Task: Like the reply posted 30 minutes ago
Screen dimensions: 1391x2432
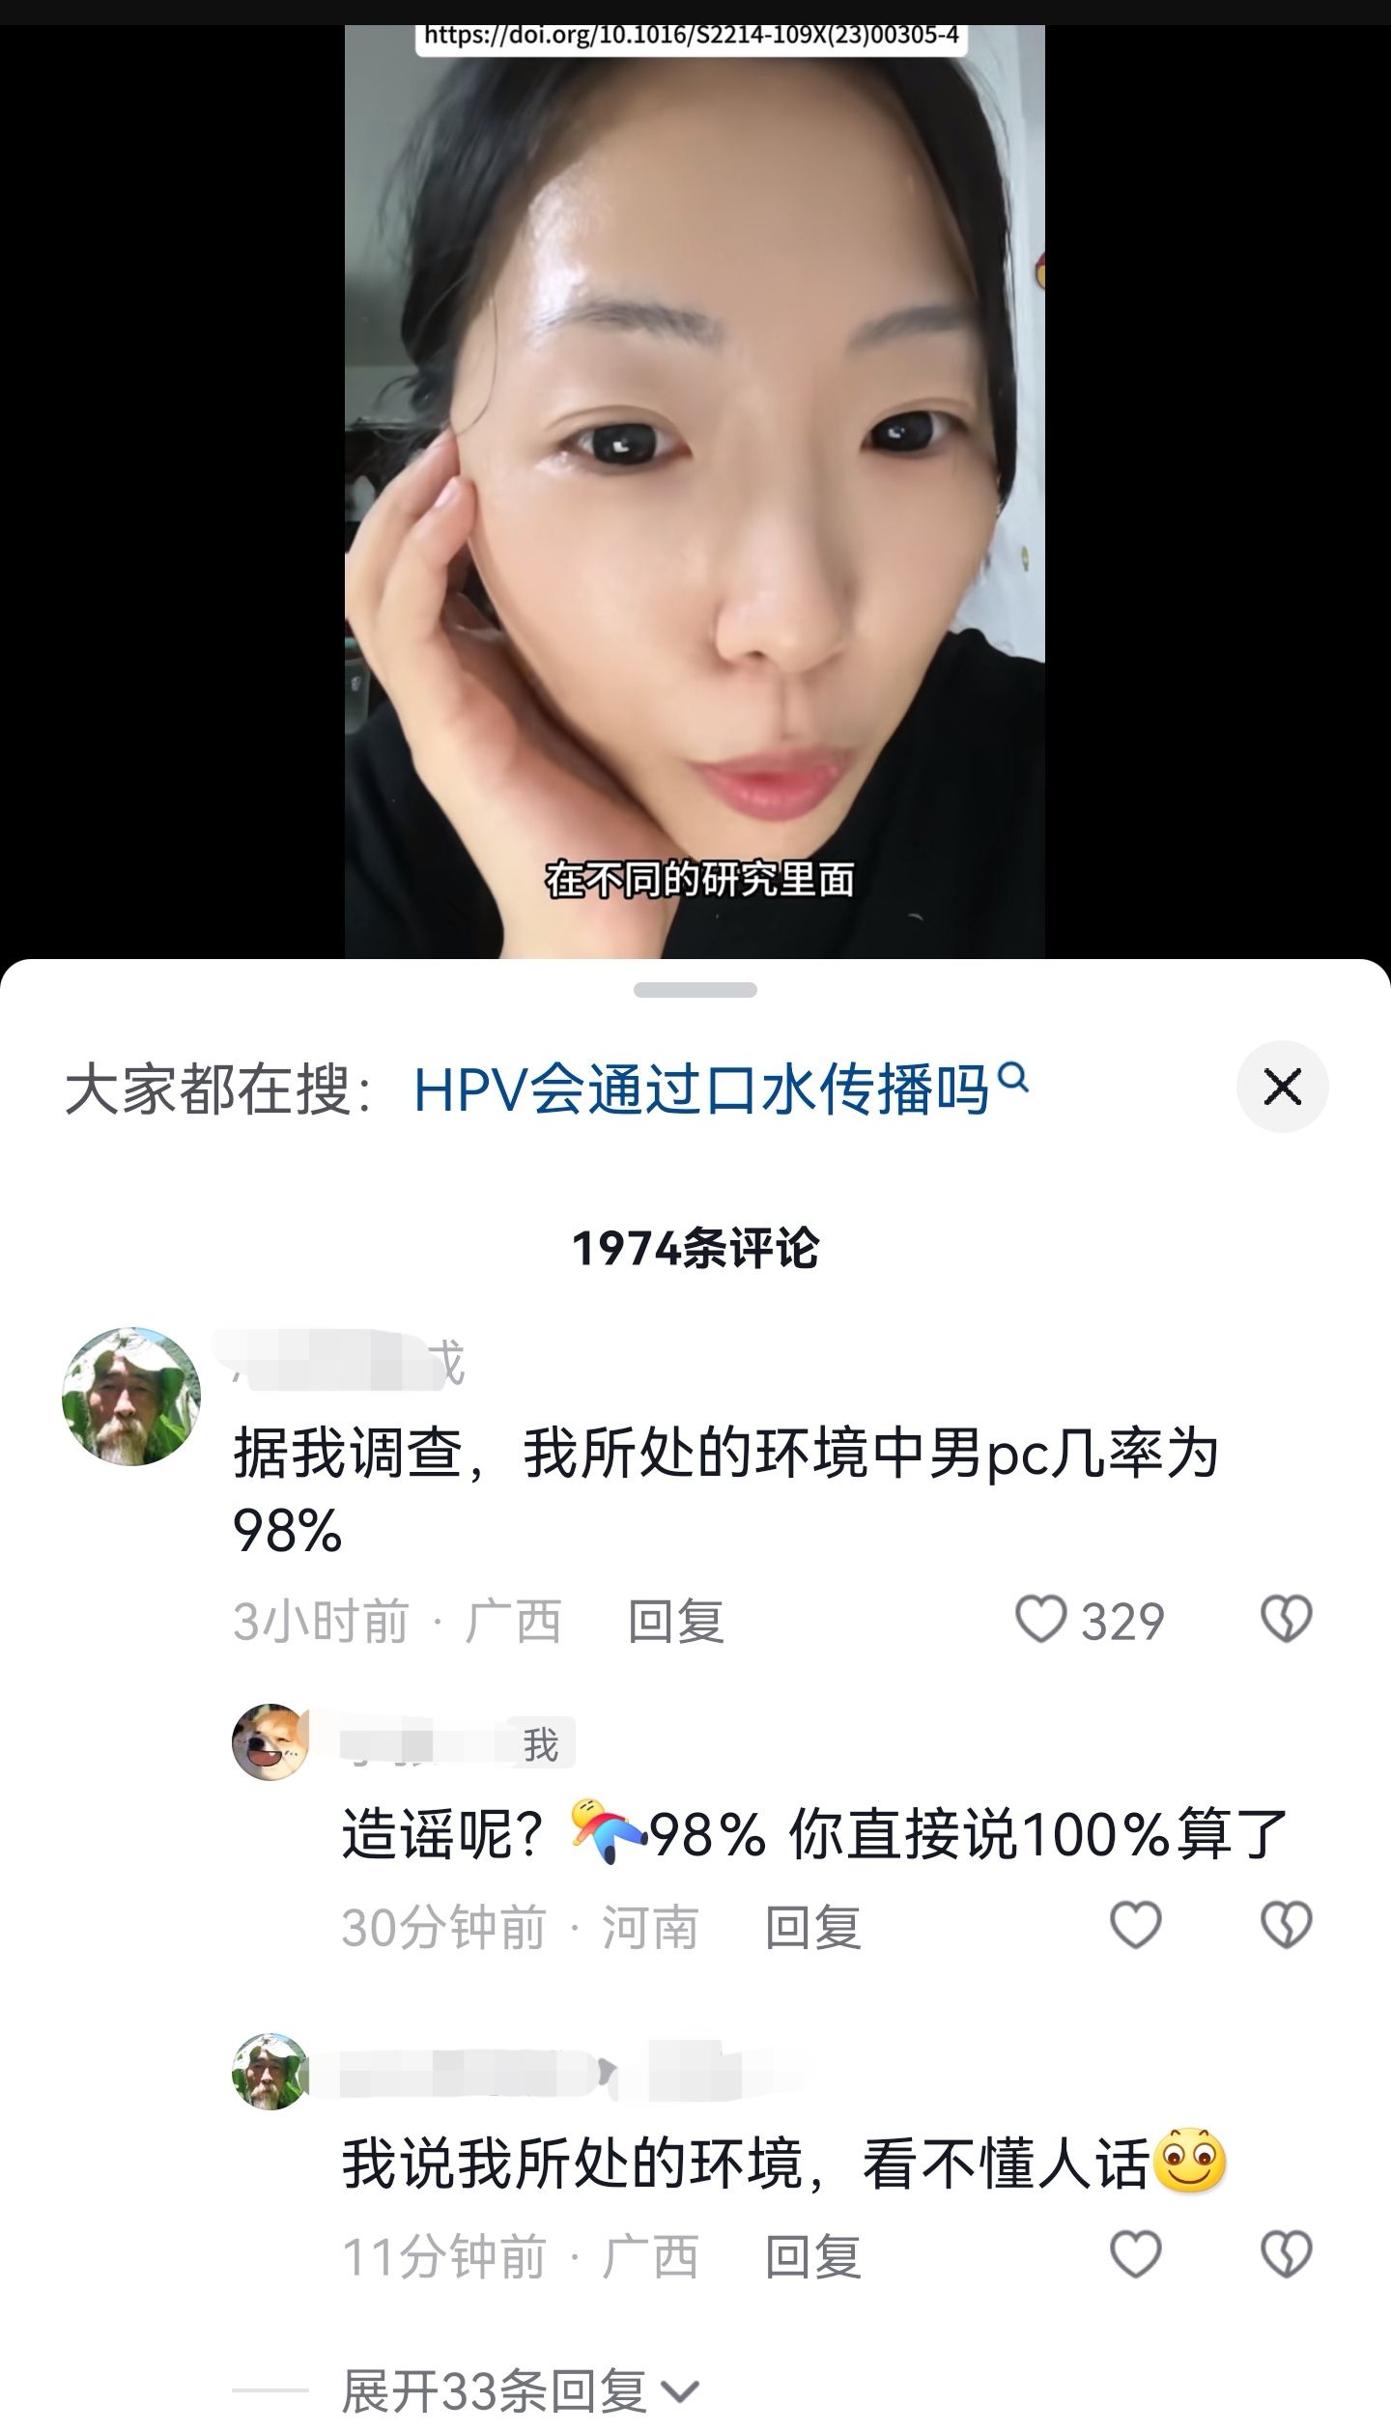Action: [1135, 1925]
